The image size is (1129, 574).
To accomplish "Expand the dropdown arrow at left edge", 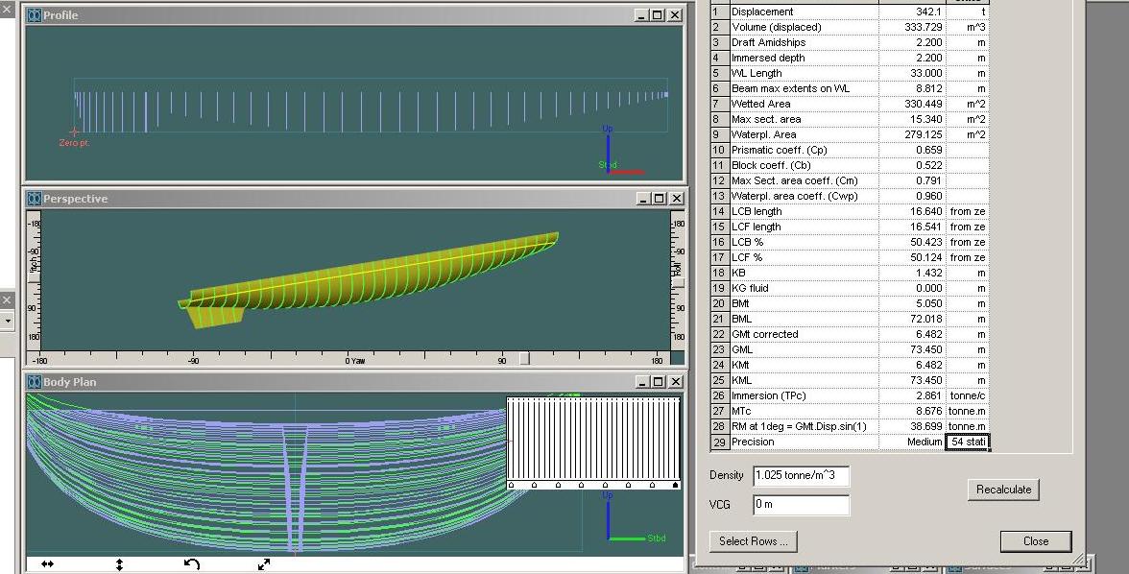I will 7,320.
